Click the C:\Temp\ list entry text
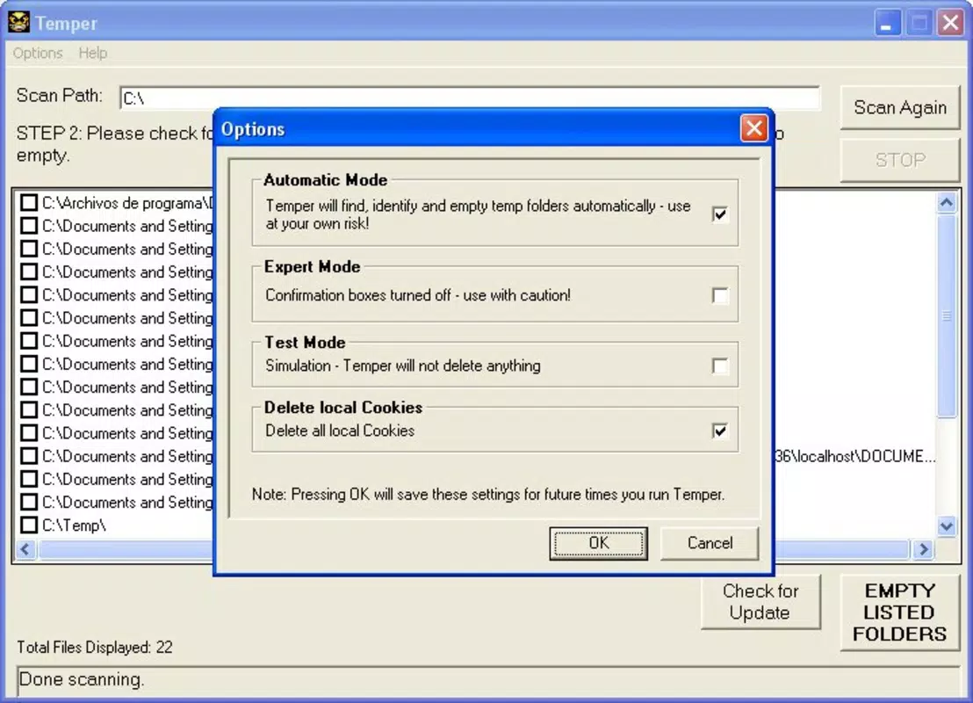Viewport: 973px width, 703px height. [74, 525]
